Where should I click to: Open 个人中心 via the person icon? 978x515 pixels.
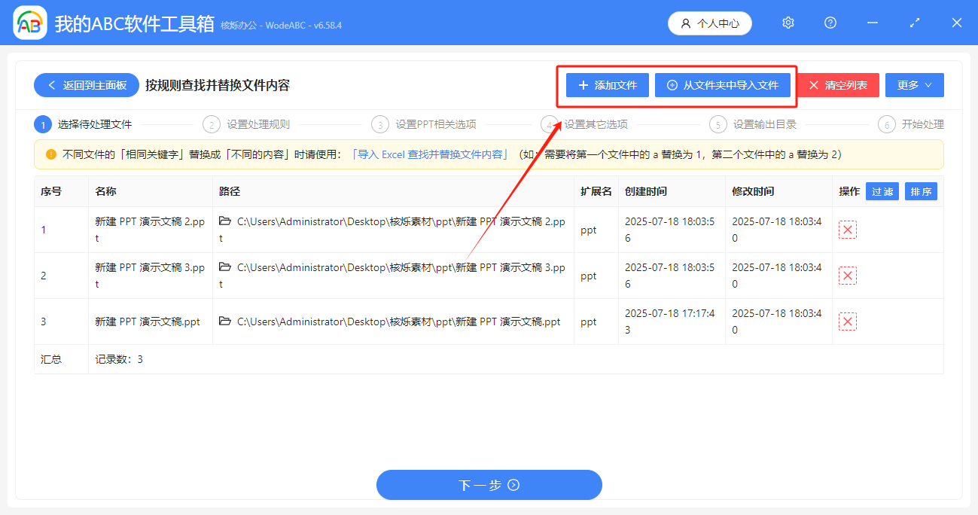pyautogui.click(x=709, y=23)
